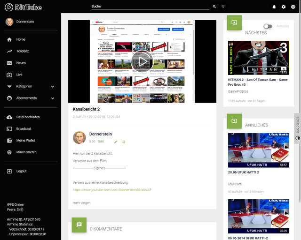
Task: Click the search magnifier icon
Action: (214, 7)
